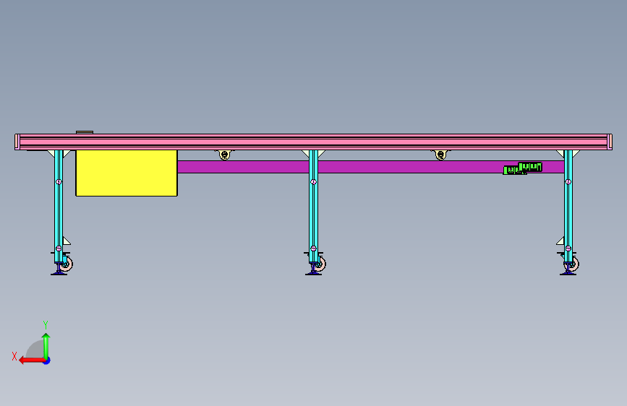Select the lower triangular gusset on left leg

67,241
